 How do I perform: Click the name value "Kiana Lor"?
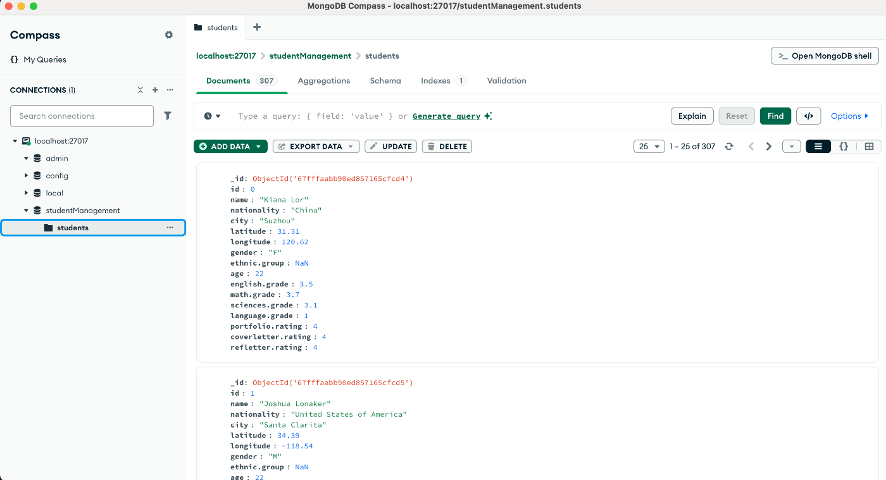click(284, 200)
